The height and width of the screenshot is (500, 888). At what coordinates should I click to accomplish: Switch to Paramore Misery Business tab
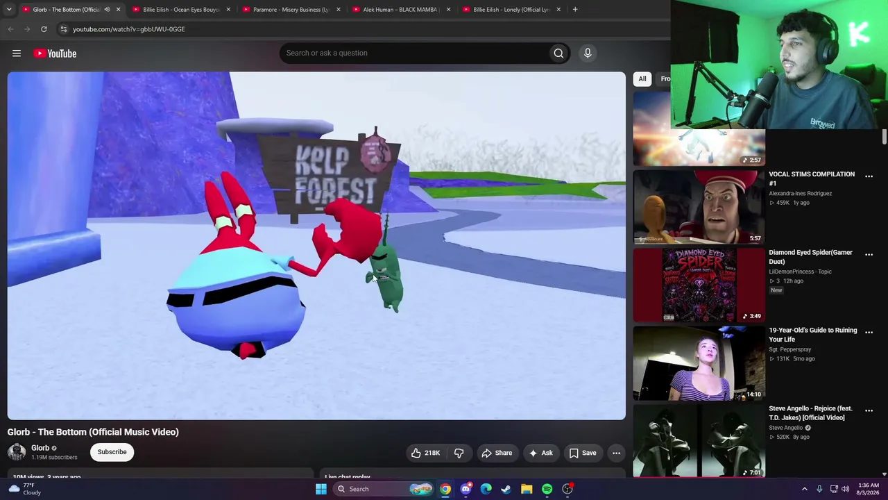290,10
